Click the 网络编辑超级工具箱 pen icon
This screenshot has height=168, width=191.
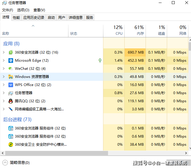tap(11, 109)
